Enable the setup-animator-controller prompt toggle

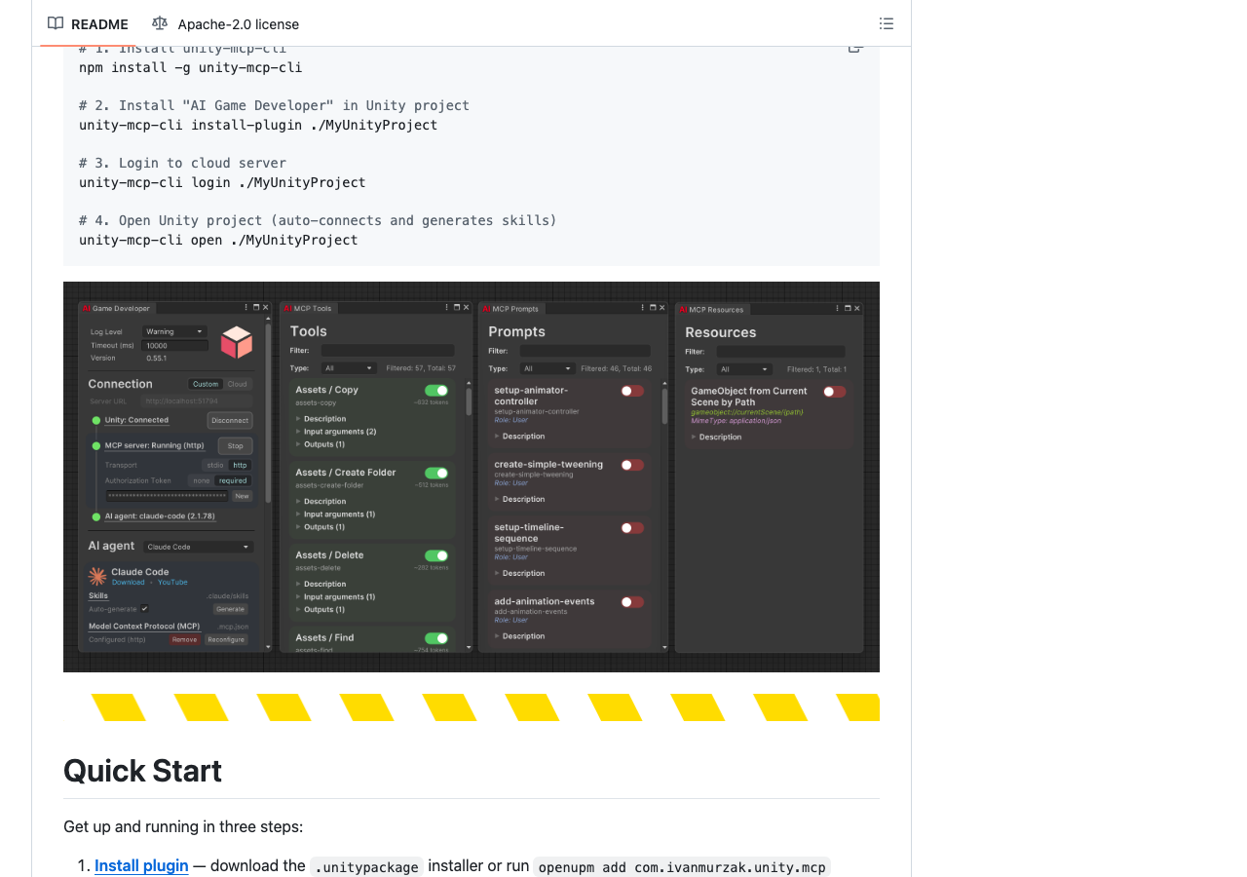631,391
